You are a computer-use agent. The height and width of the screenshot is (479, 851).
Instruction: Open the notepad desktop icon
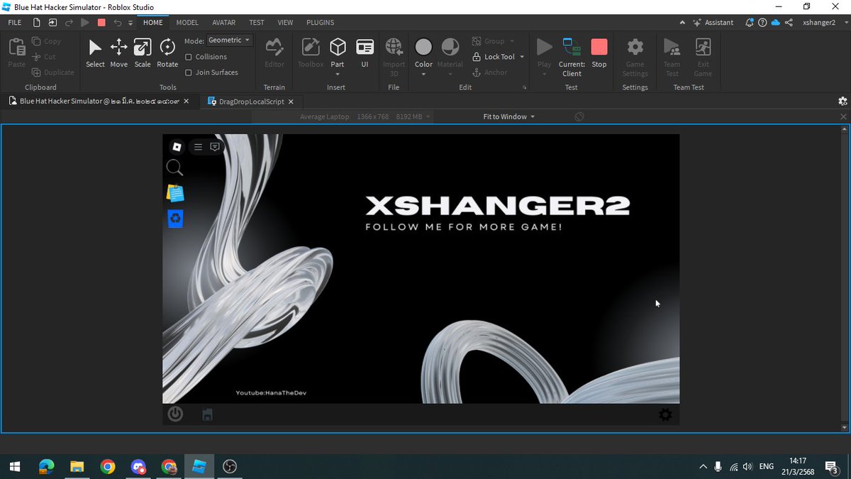pyautogui.click(x=175, y=193)
